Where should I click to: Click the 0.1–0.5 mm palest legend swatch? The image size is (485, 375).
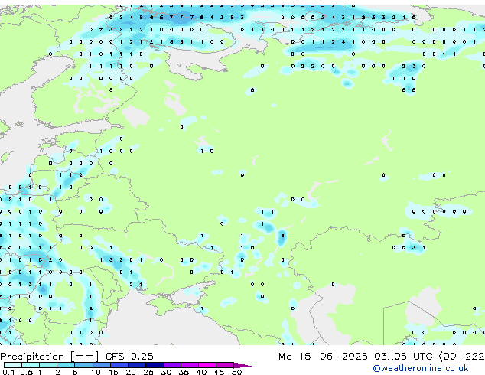click(13, 365)
